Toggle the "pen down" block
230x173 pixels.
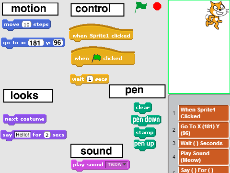pyautogui.click(x=146, y=120)
